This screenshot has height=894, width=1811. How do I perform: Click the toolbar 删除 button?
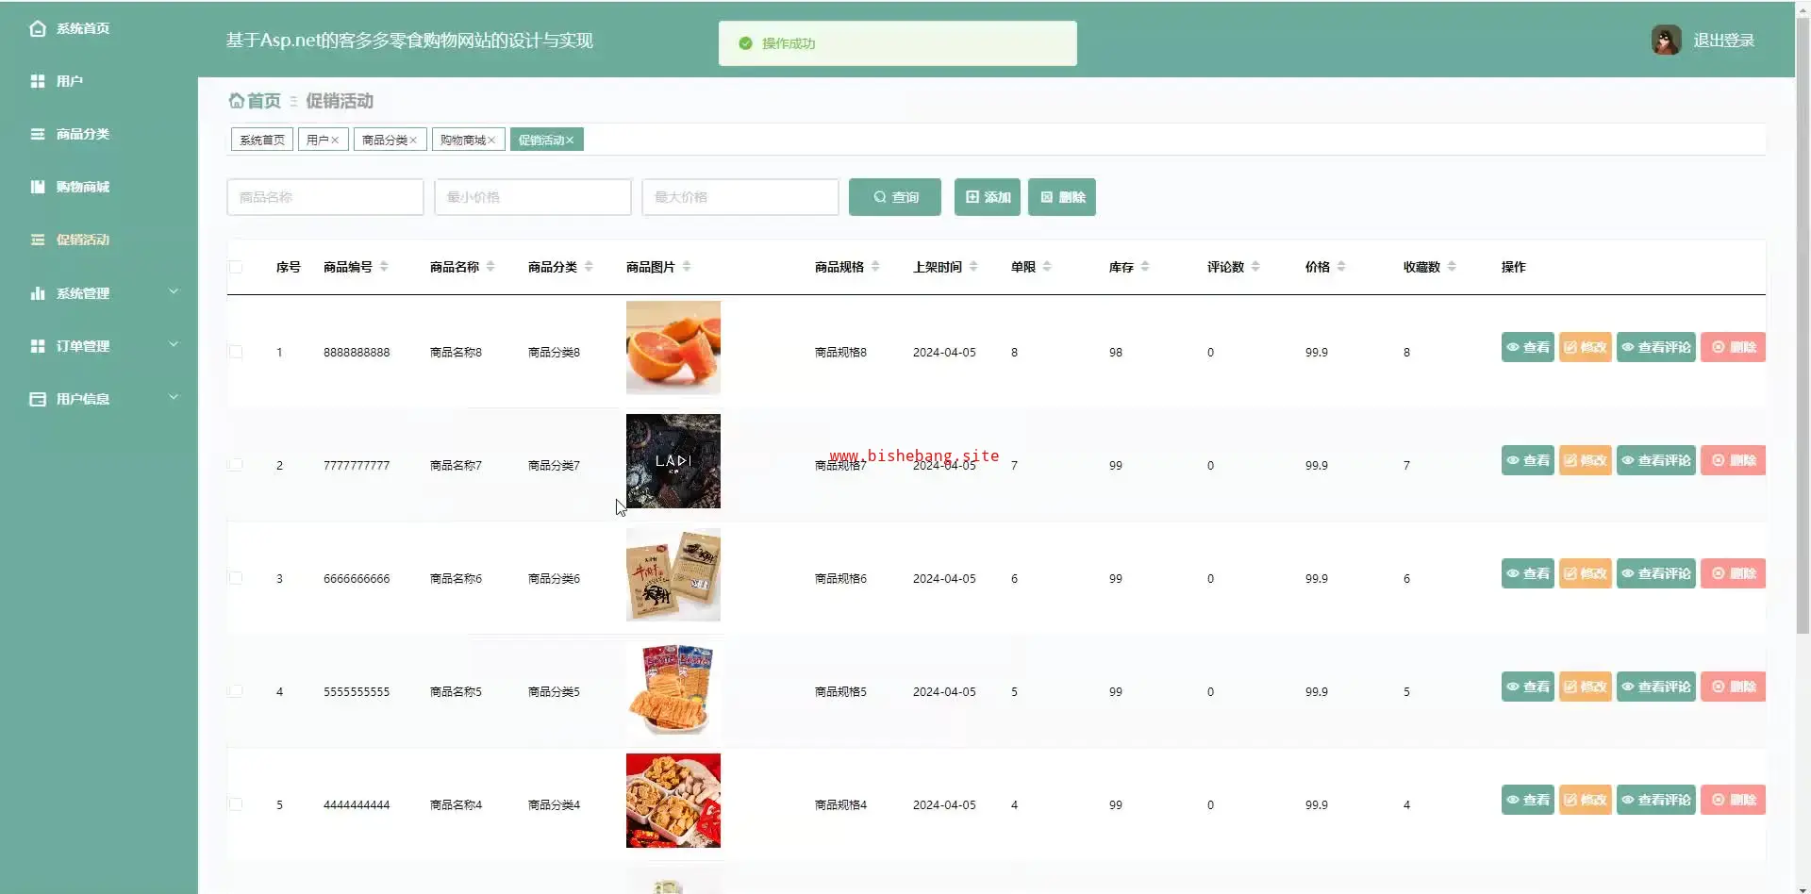[x=1062, y=197]
